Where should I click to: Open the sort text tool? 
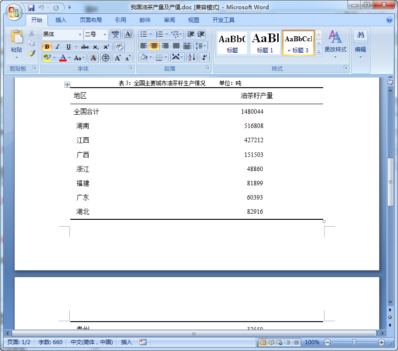point(191,57)
